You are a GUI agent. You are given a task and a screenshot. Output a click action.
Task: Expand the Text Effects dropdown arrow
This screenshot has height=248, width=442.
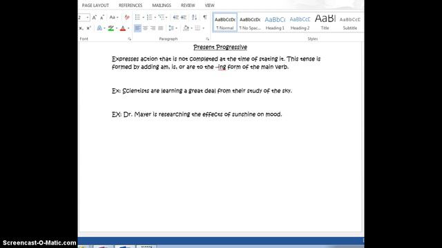click(104, 28)
